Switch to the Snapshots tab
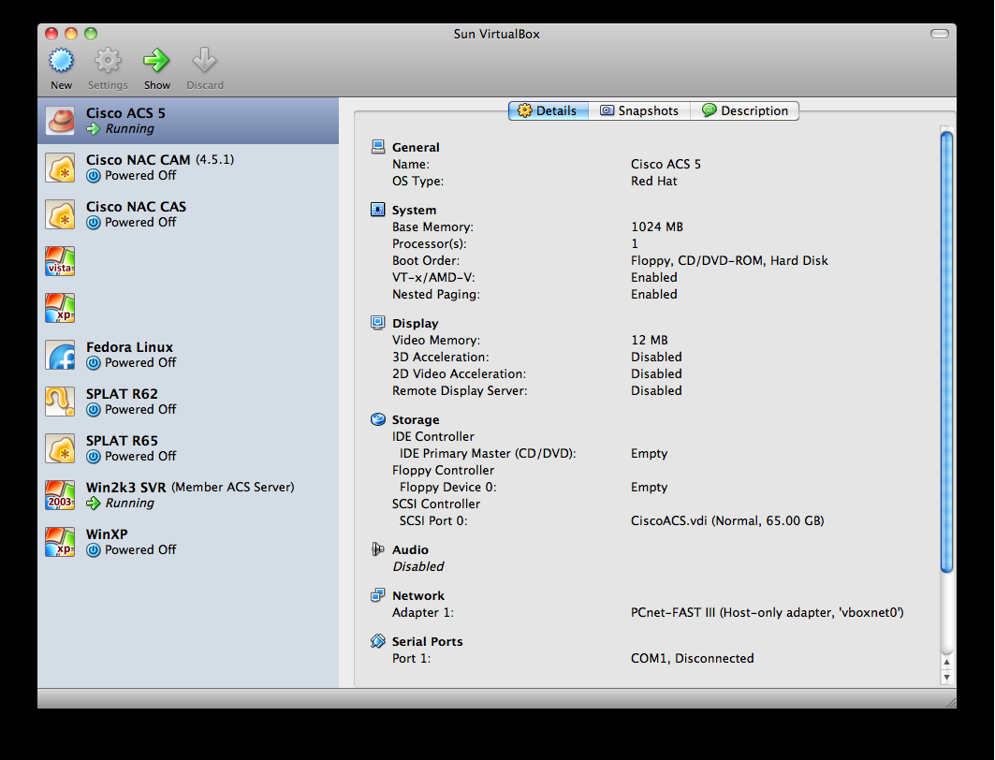 click(x=639, y=110)
